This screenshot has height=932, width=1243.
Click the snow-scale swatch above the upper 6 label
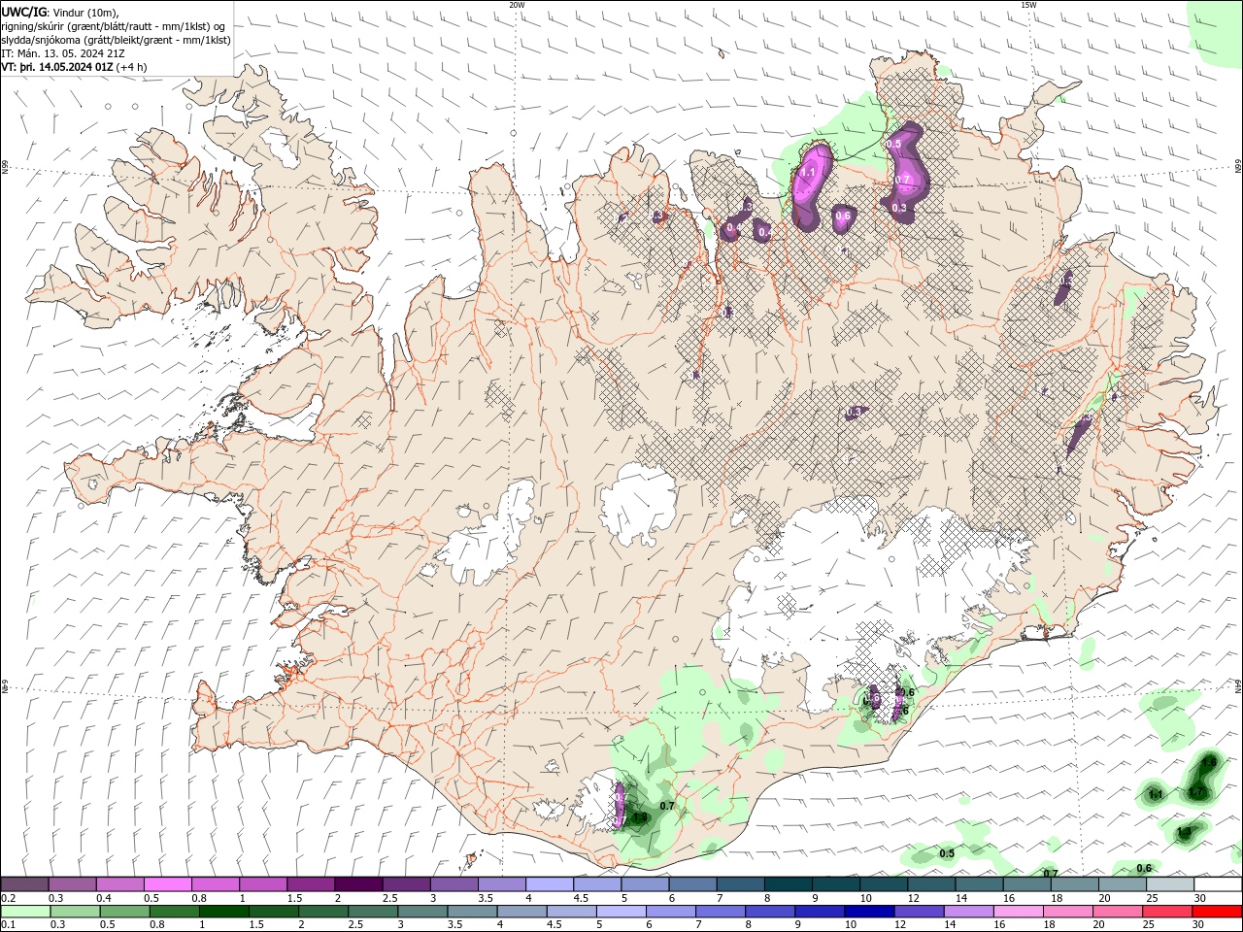click(694, 883)
